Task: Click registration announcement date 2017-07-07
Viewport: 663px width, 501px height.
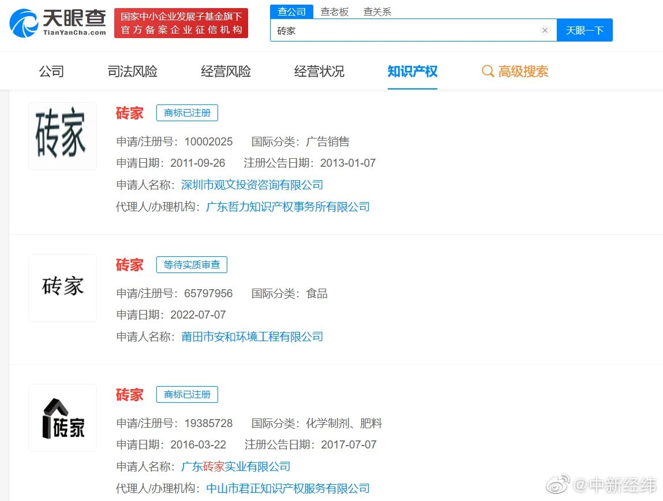Action: click(x=349, y=445)
